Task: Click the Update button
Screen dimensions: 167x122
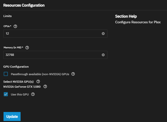Action: [12, 116]
